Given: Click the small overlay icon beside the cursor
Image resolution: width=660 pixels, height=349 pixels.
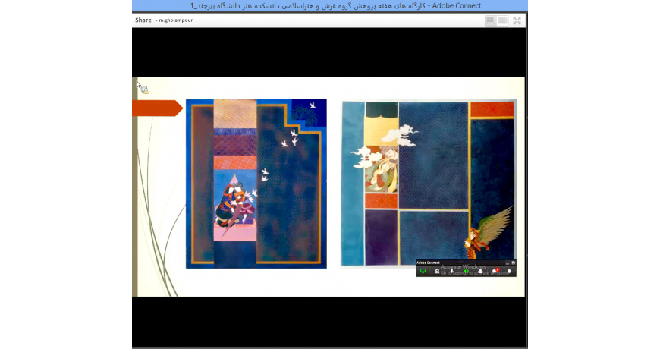Looking at the screenshot, I should (144, 90).
